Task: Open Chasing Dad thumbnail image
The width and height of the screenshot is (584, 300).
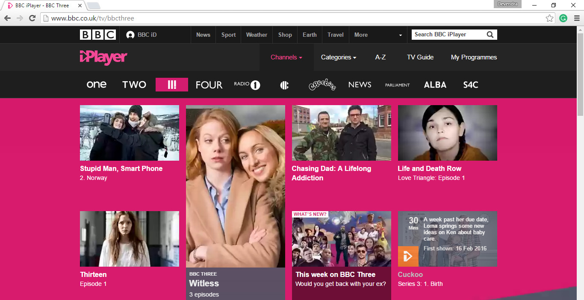Action: [342, 133]
